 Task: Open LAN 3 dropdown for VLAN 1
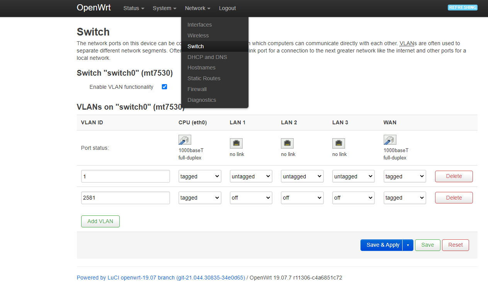pos(354,176)
